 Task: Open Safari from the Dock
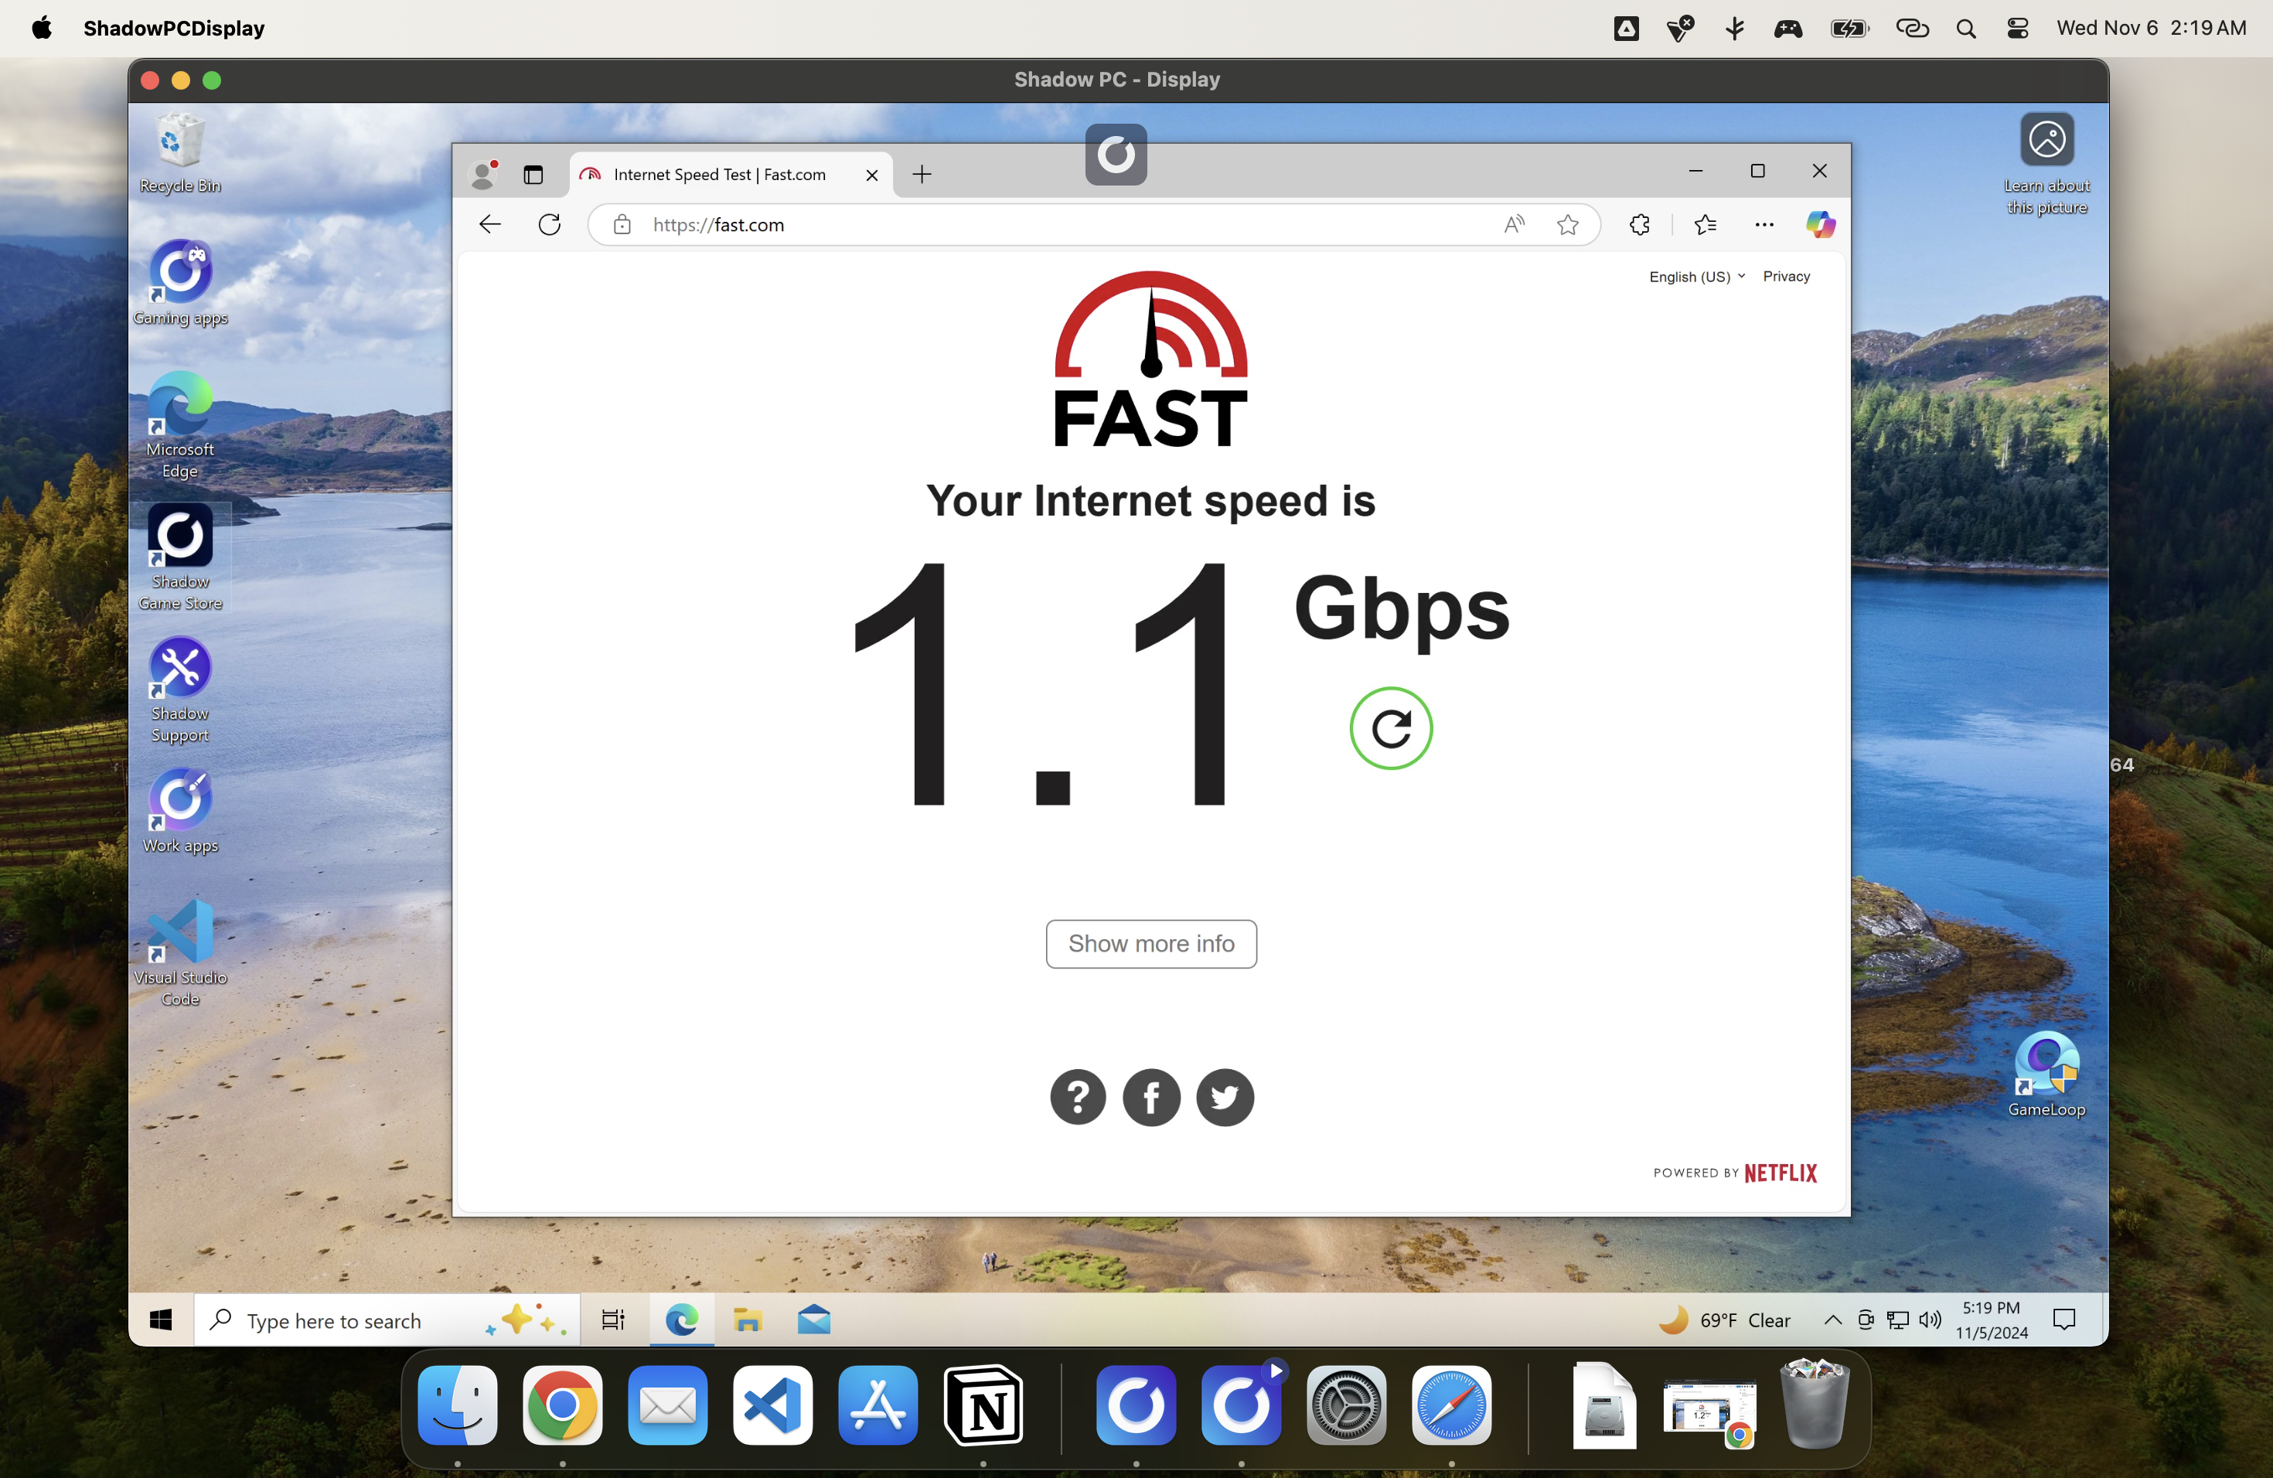pyautogui.click(x=1452, y=1405)
